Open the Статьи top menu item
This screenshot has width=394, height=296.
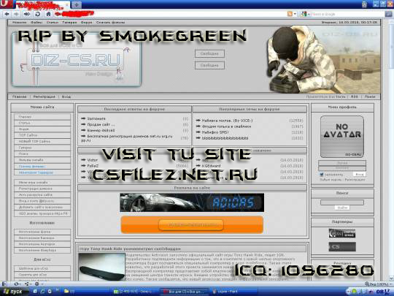tap(53, 23)
